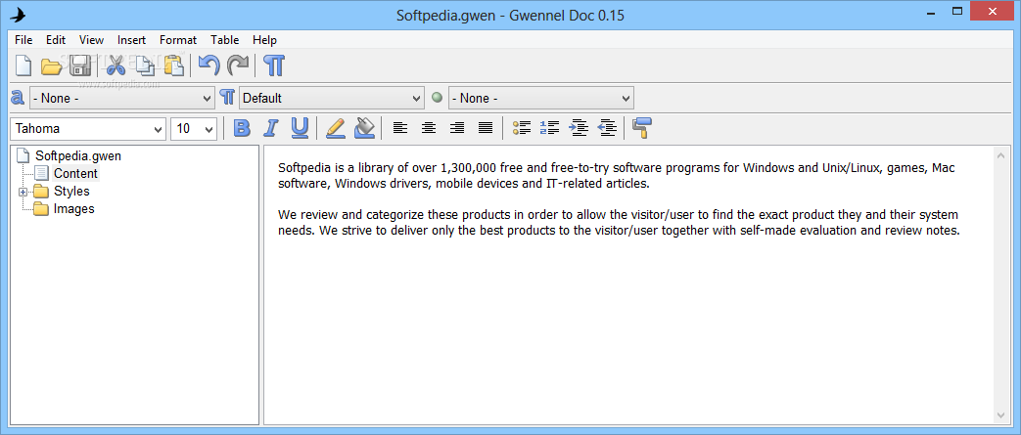Paste clipboard with the toolbar paste icon
Image resolution: width=1021 pixels, height=435 pixels.
click(x=173, y=65)
